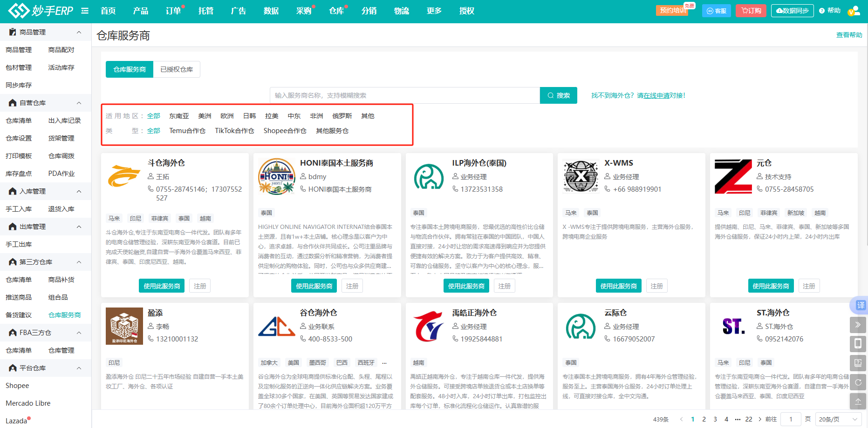The width and height of the screenshot is (868, 428).
Task: Click the floating back-to-top icon
Action: (x=858, y=401)
